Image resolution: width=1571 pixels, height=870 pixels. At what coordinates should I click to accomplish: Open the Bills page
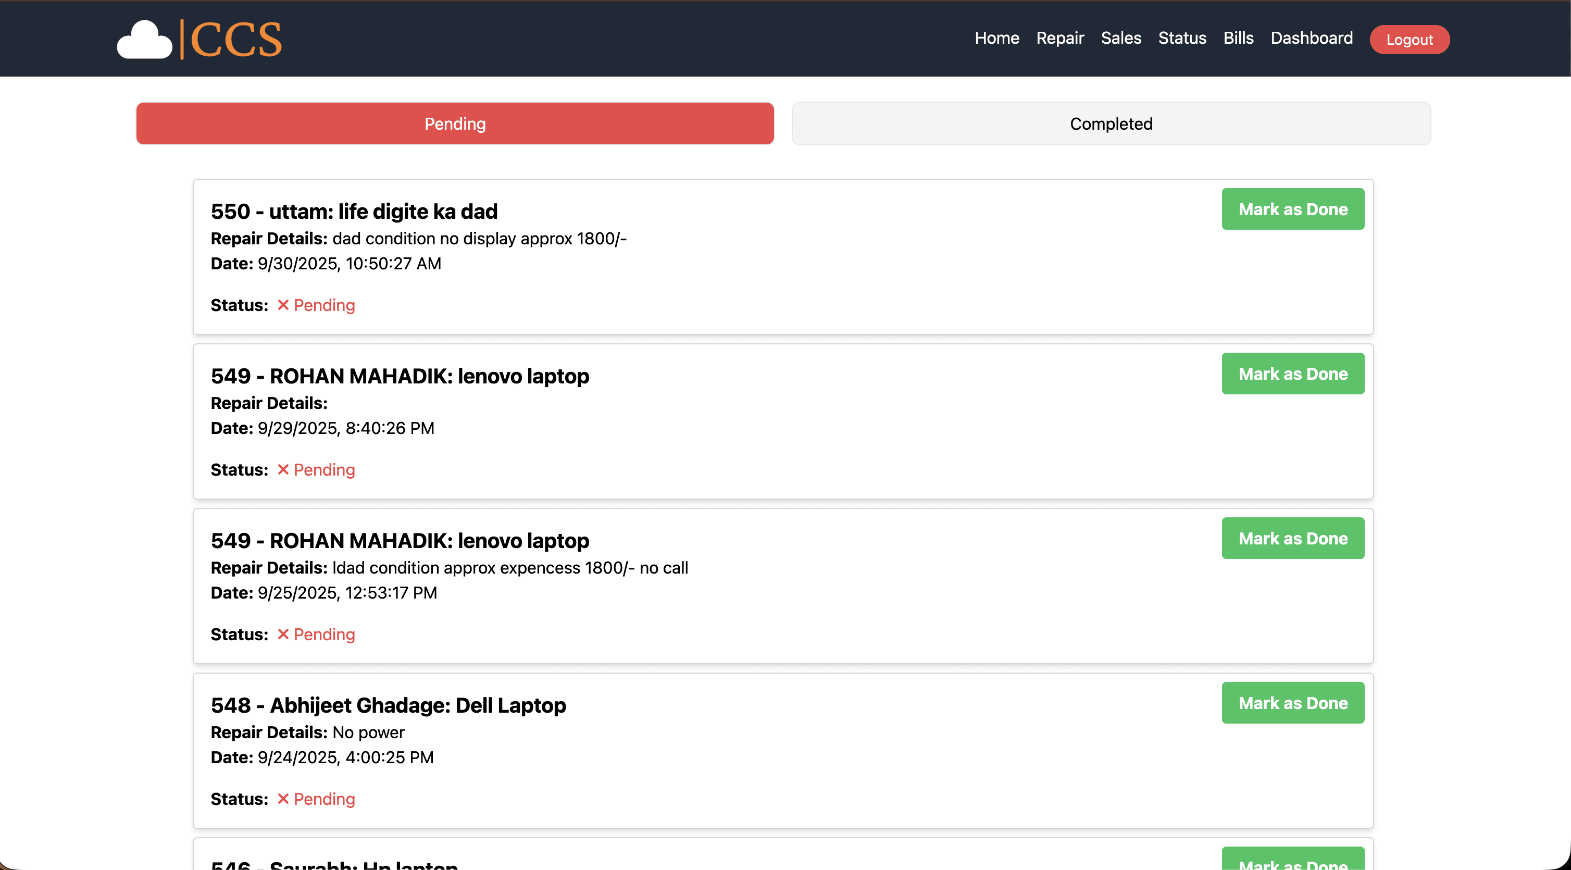point(1238,38)
